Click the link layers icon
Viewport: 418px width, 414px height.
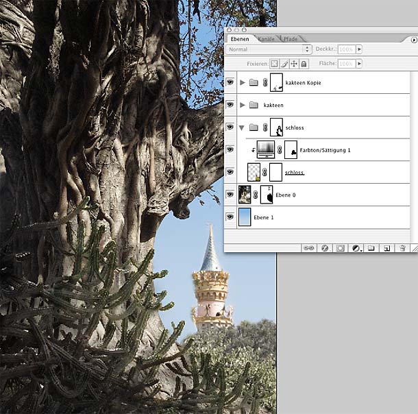click(308, 248)
